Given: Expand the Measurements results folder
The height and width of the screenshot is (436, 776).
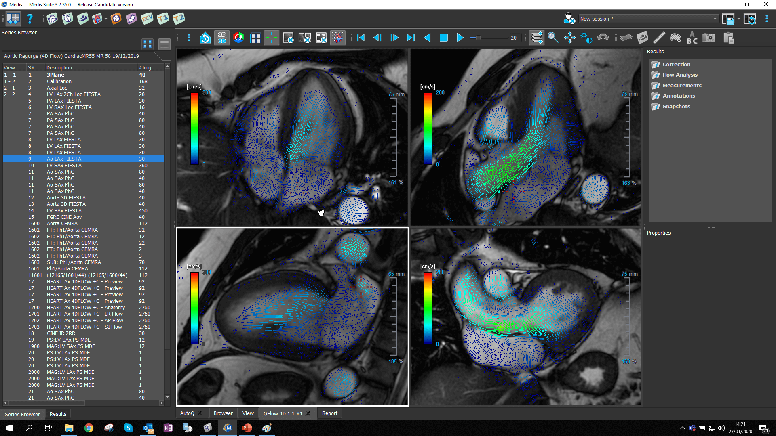Looking at the screenshot, I should point(682,86).
